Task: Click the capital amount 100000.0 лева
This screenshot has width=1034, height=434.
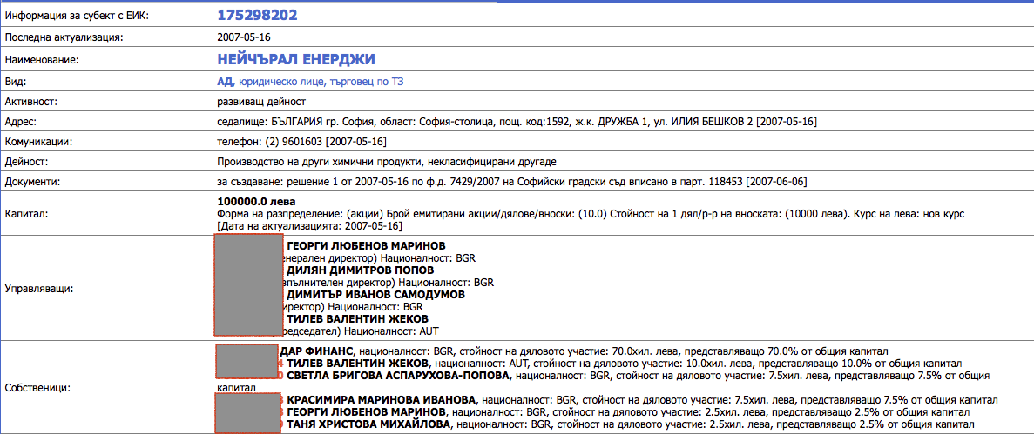Action: [252, 202]
